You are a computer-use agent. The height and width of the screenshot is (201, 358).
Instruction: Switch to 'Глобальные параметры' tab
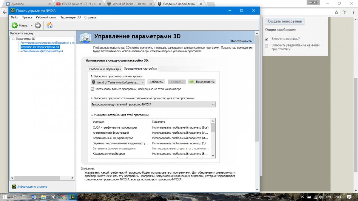pyautogui.click(x=105, y=69)
